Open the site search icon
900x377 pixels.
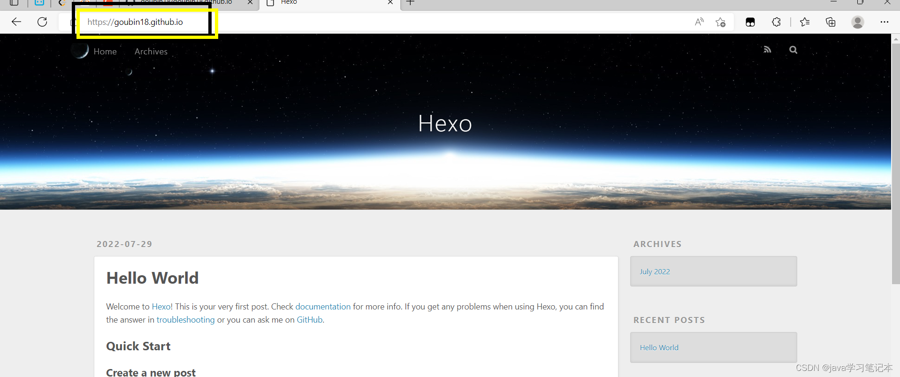793,50
